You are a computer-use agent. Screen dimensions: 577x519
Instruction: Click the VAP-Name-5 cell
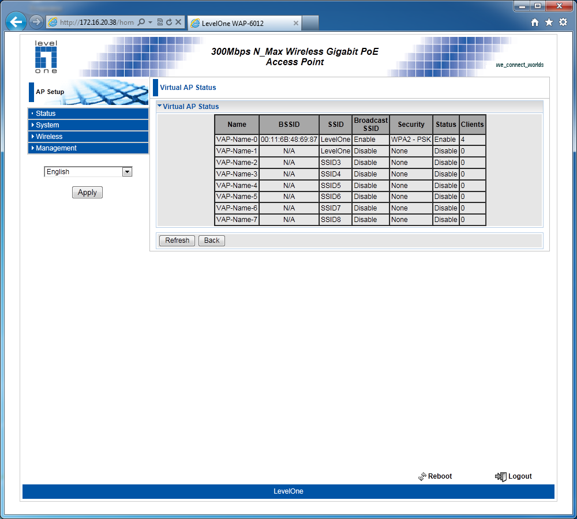[237, 197]
